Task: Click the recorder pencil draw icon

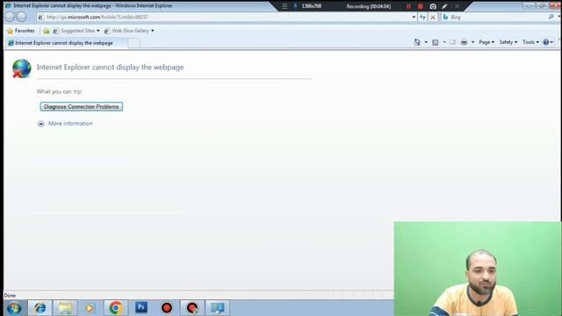Action: (445, 6)
